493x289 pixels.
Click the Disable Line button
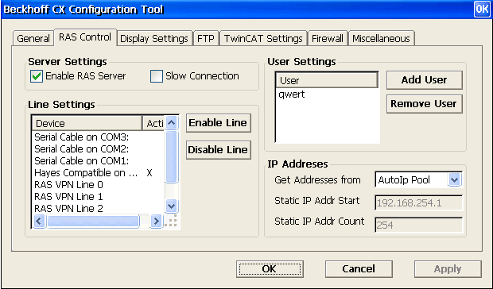coord(218,150)
